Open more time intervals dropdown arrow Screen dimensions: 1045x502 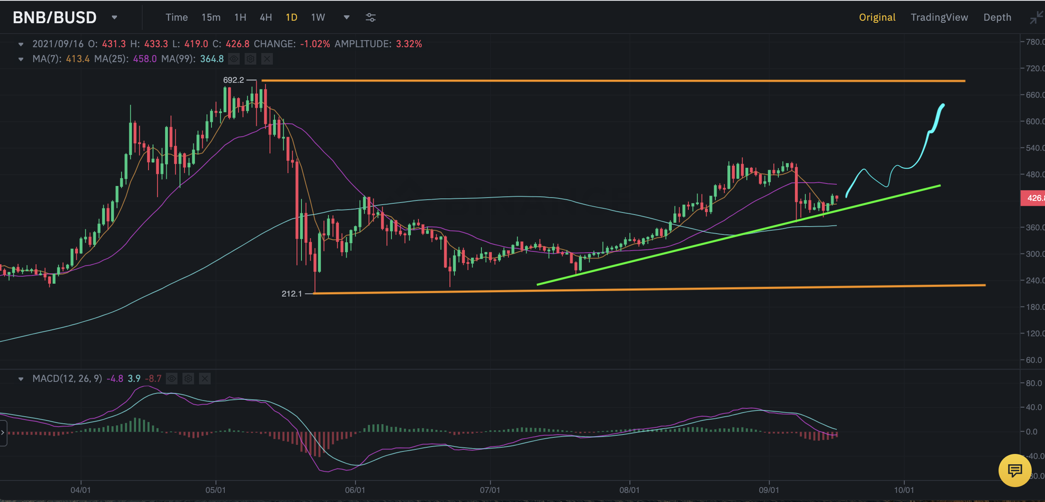point(347,17)
